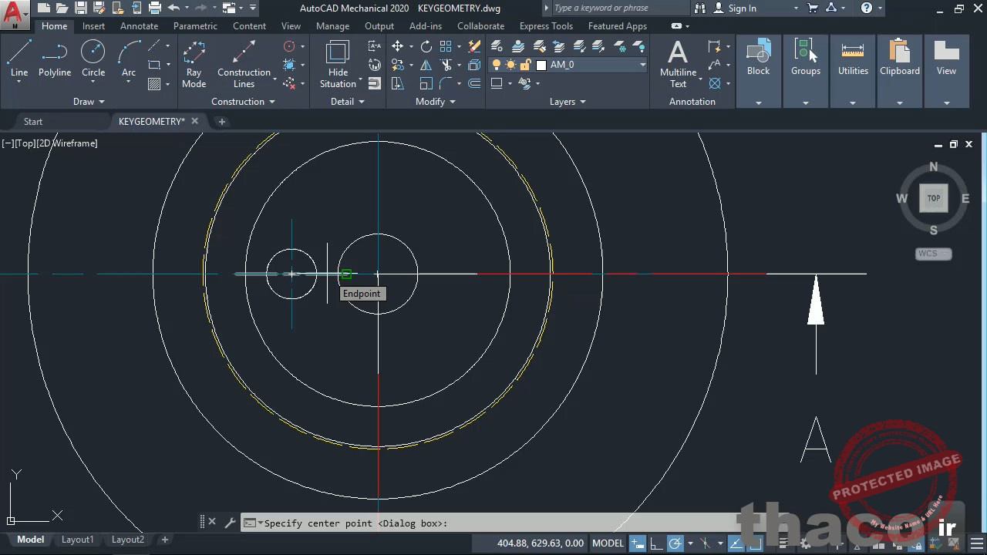Open the polar tracking angle dropdown arrow
This screenshot has height=555, width=987.
point(689,543)
